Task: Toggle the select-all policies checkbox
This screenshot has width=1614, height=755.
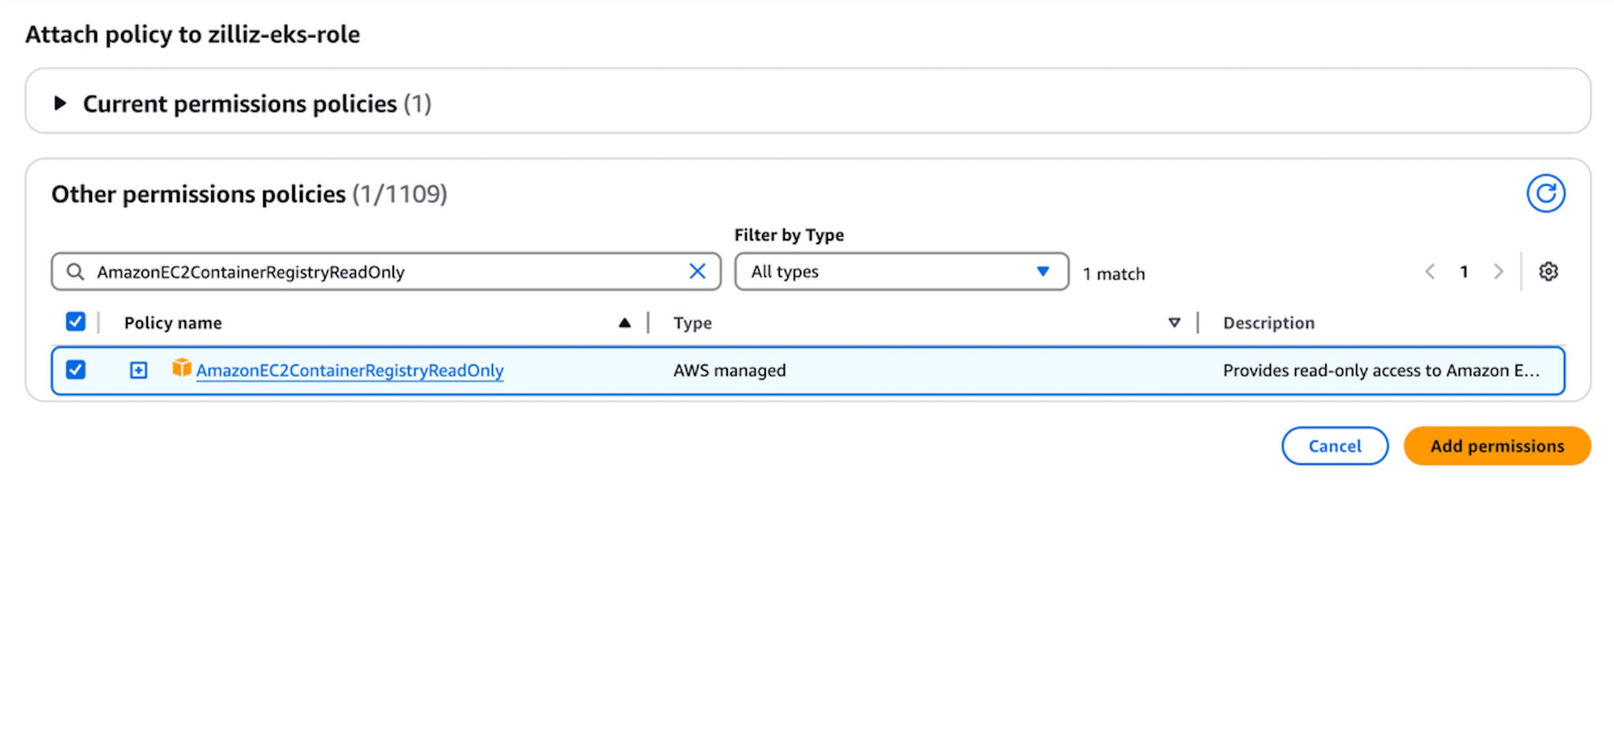Action: (75, 322)
